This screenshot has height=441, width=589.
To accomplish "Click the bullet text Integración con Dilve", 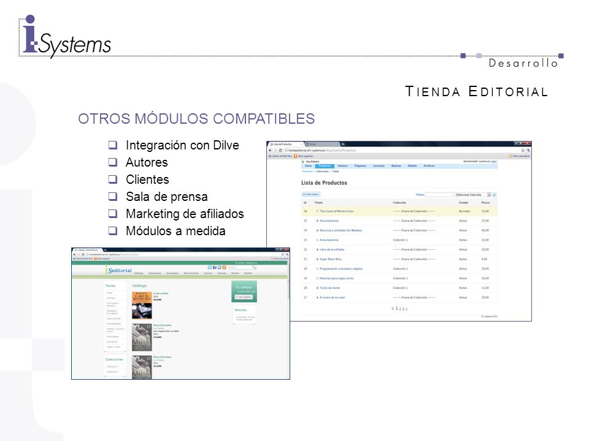I will pos(182,145).
